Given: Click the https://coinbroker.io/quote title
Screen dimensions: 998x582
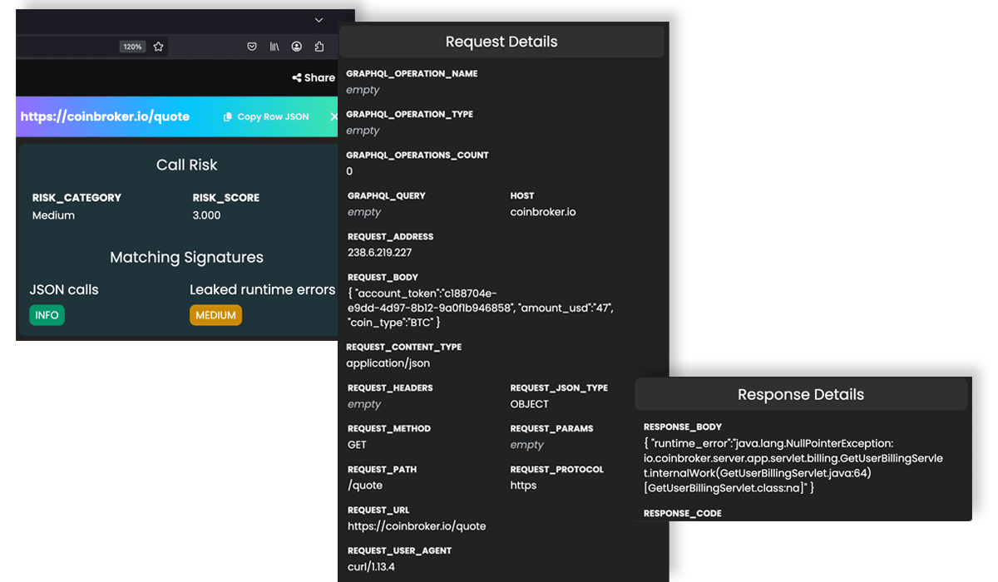Looking at the screenshot, I should [105, 117].
